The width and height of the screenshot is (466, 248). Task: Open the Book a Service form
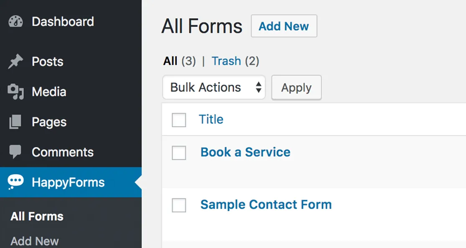(245, 152)
